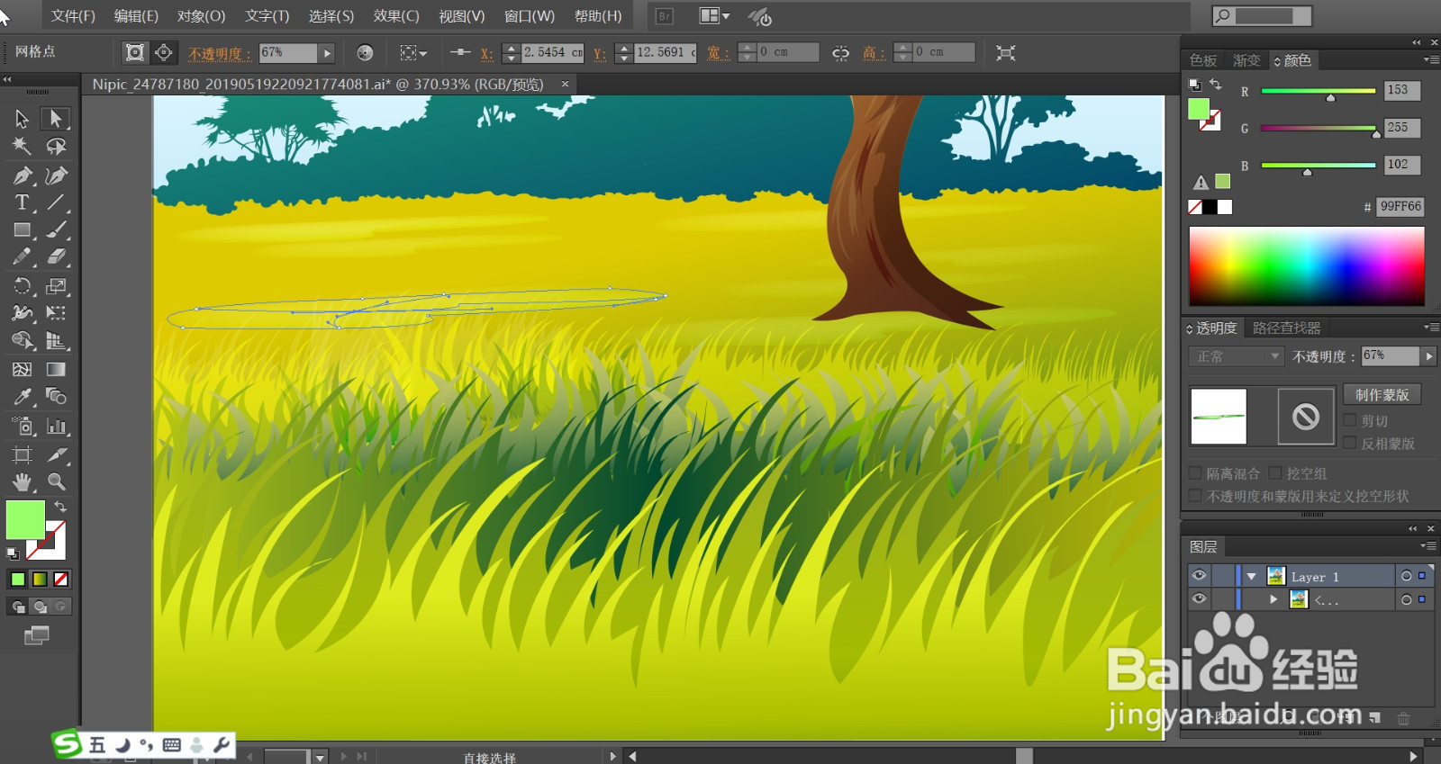
Task: Select the Rotate tool
Action: coord(23,287)
